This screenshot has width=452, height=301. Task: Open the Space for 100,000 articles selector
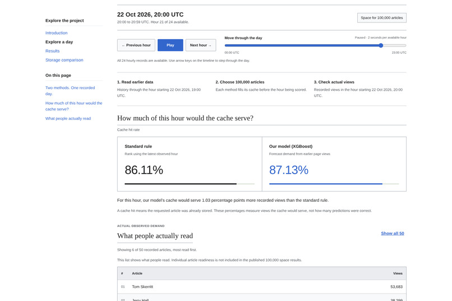382,18
